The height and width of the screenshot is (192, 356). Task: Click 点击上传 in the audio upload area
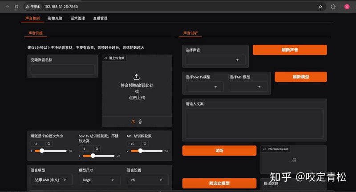click(x=137, y=98)
